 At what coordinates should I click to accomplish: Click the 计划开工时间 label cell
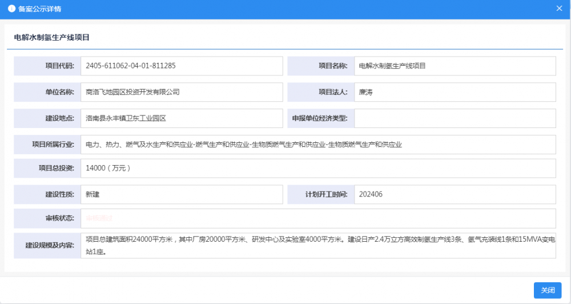tap(321, 194)
